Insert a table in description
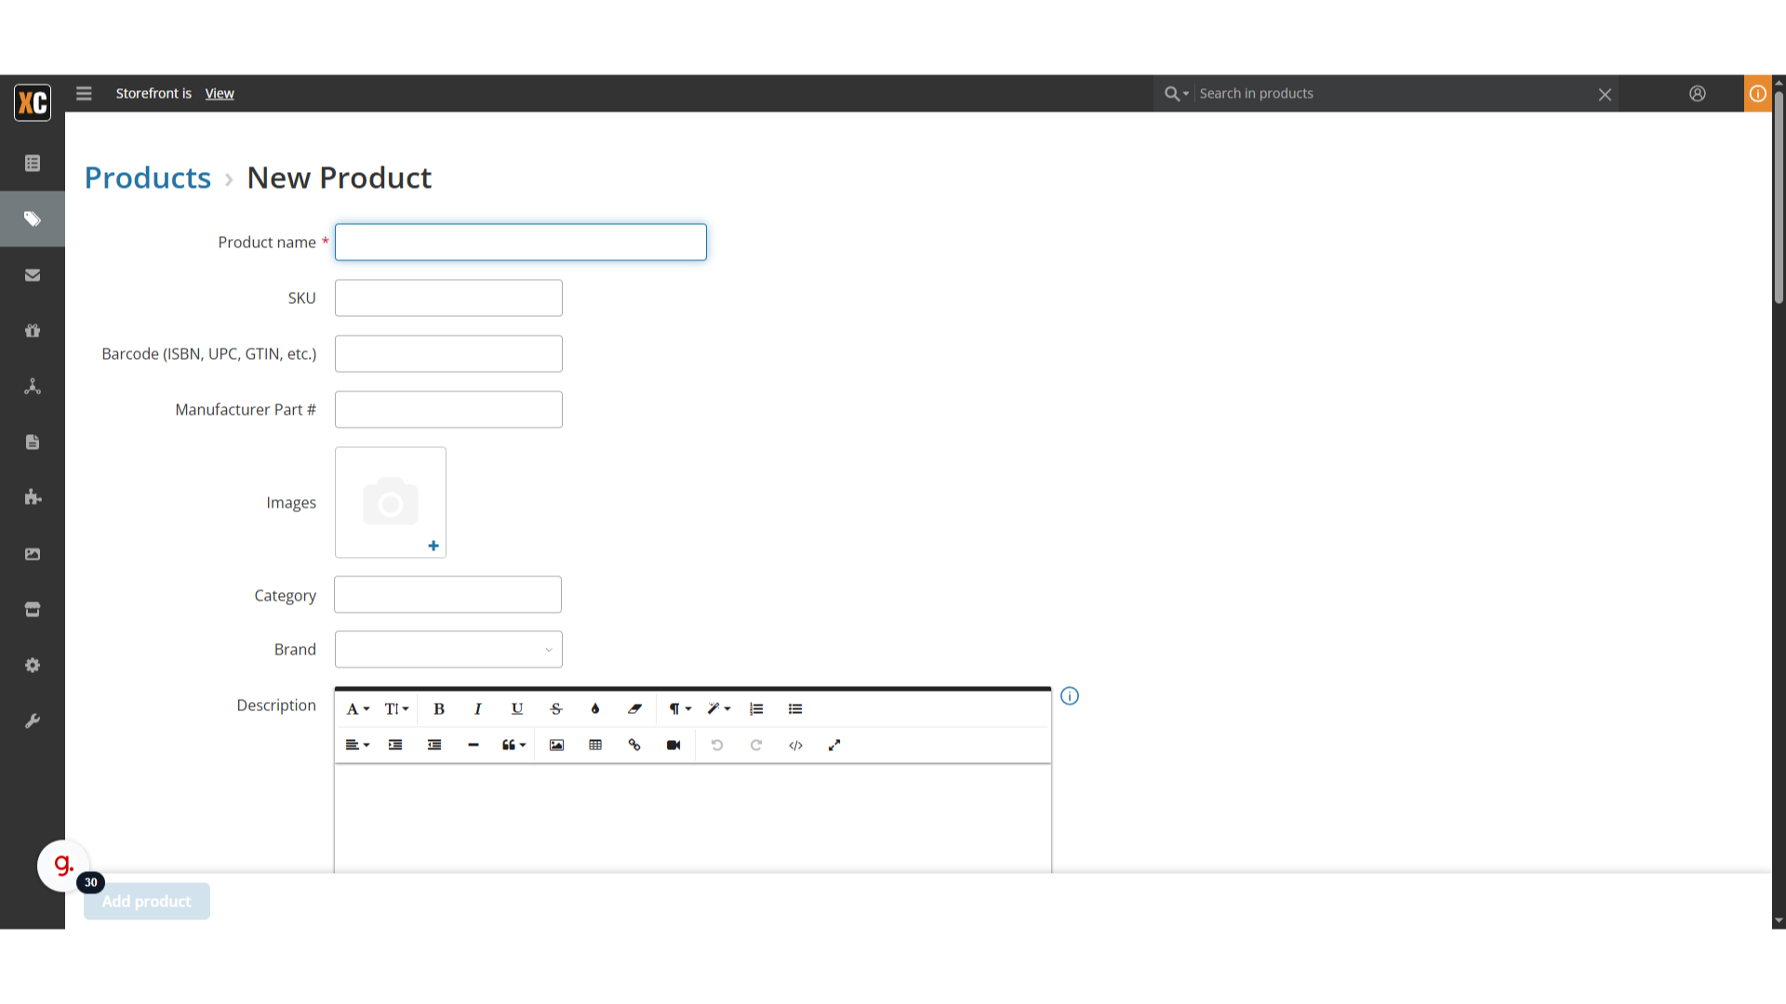Screen dimensions: 1786x1004 pyautogui.click(x=595, y=746)
